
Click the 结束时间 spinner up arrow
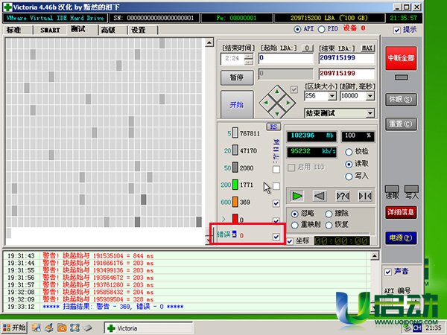point(249,56)
